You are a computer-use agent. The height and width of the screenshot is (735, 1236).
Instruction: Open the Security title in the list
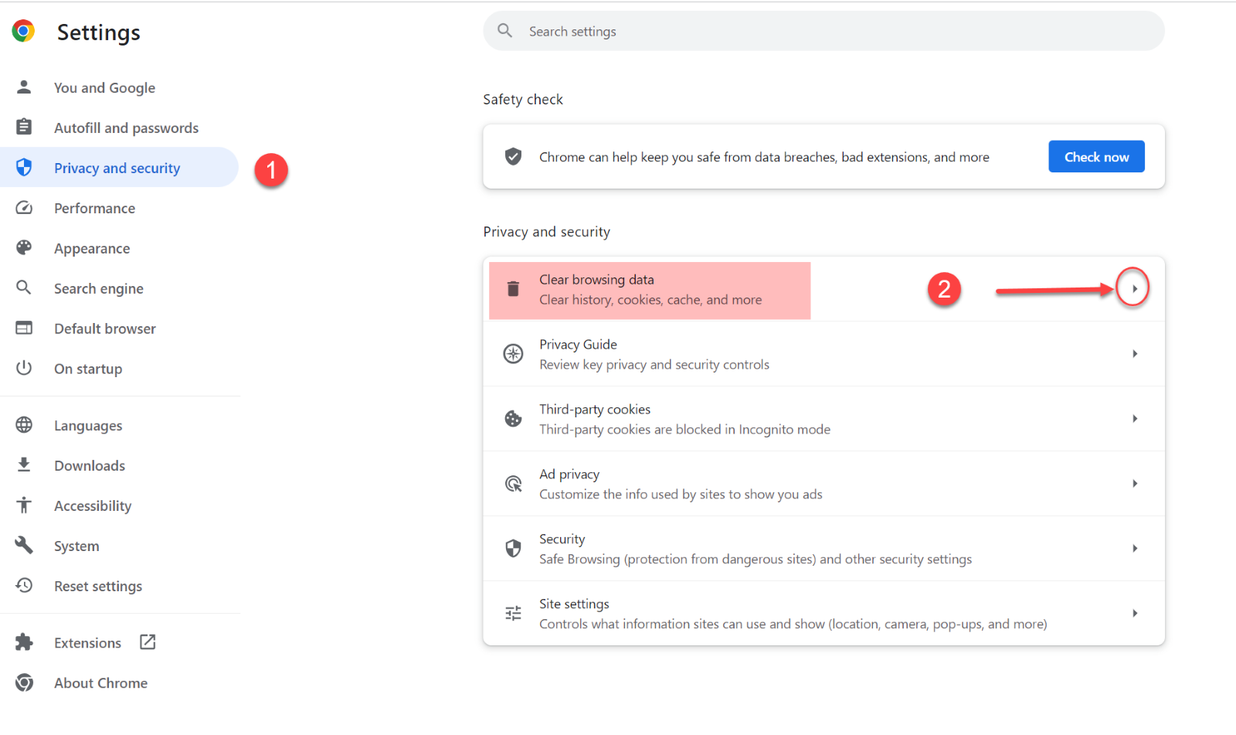click(562, 539)
